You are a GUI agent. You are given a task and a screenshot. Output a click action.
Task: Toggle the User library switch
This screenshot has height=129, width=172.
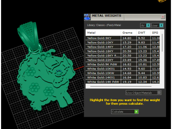coord(157,25)
